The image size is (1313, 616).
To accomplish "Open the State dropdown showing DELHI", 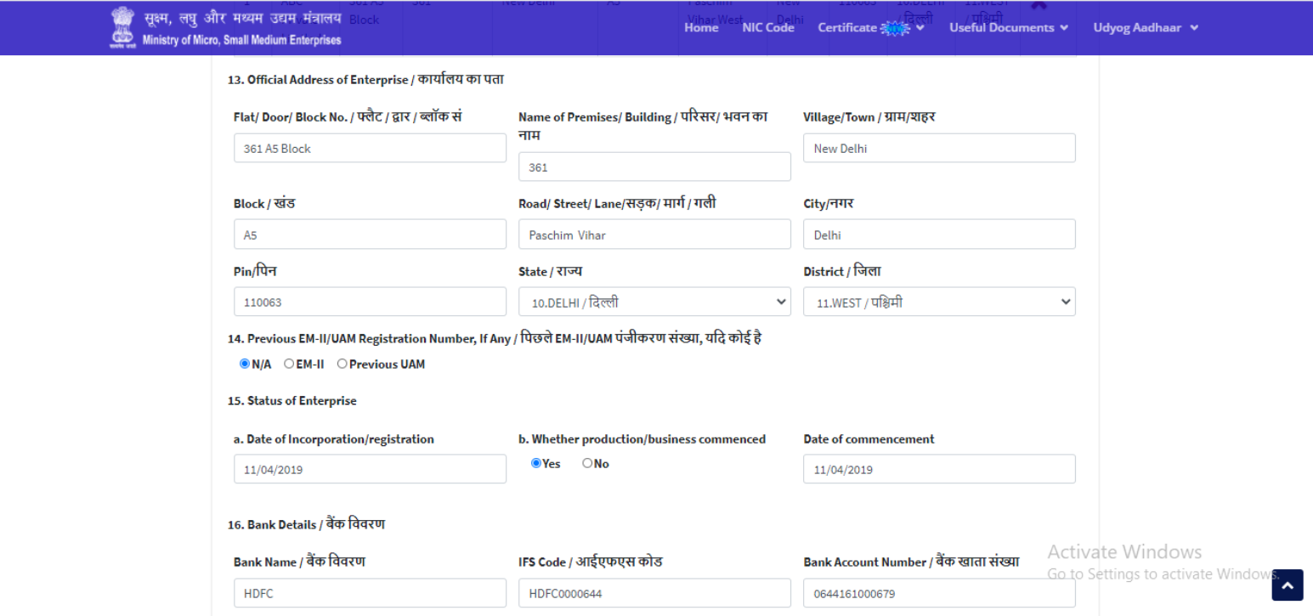I will pos(654,302).
